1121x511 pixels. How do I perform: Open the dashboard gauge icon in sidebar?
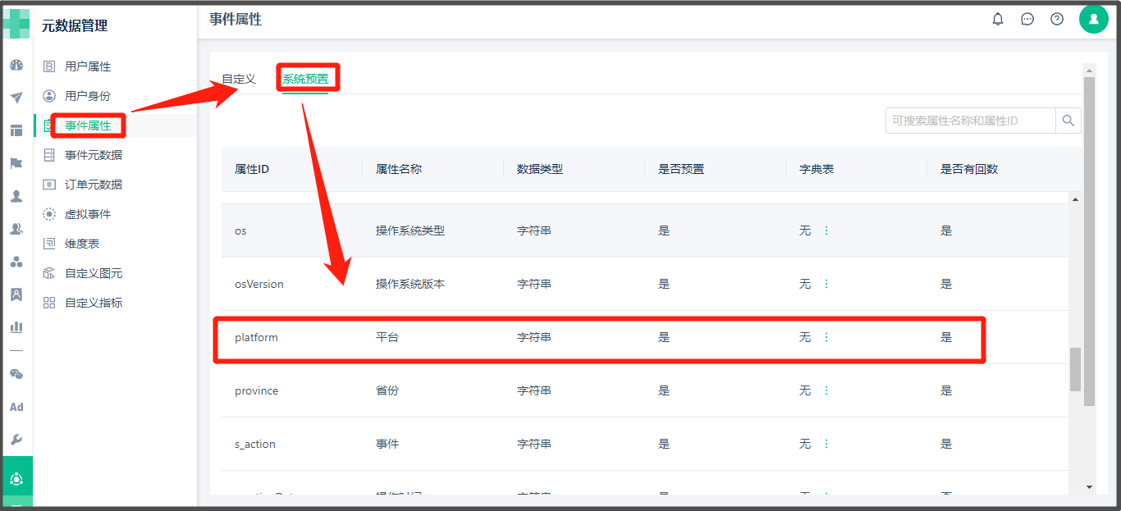(16, 65)
